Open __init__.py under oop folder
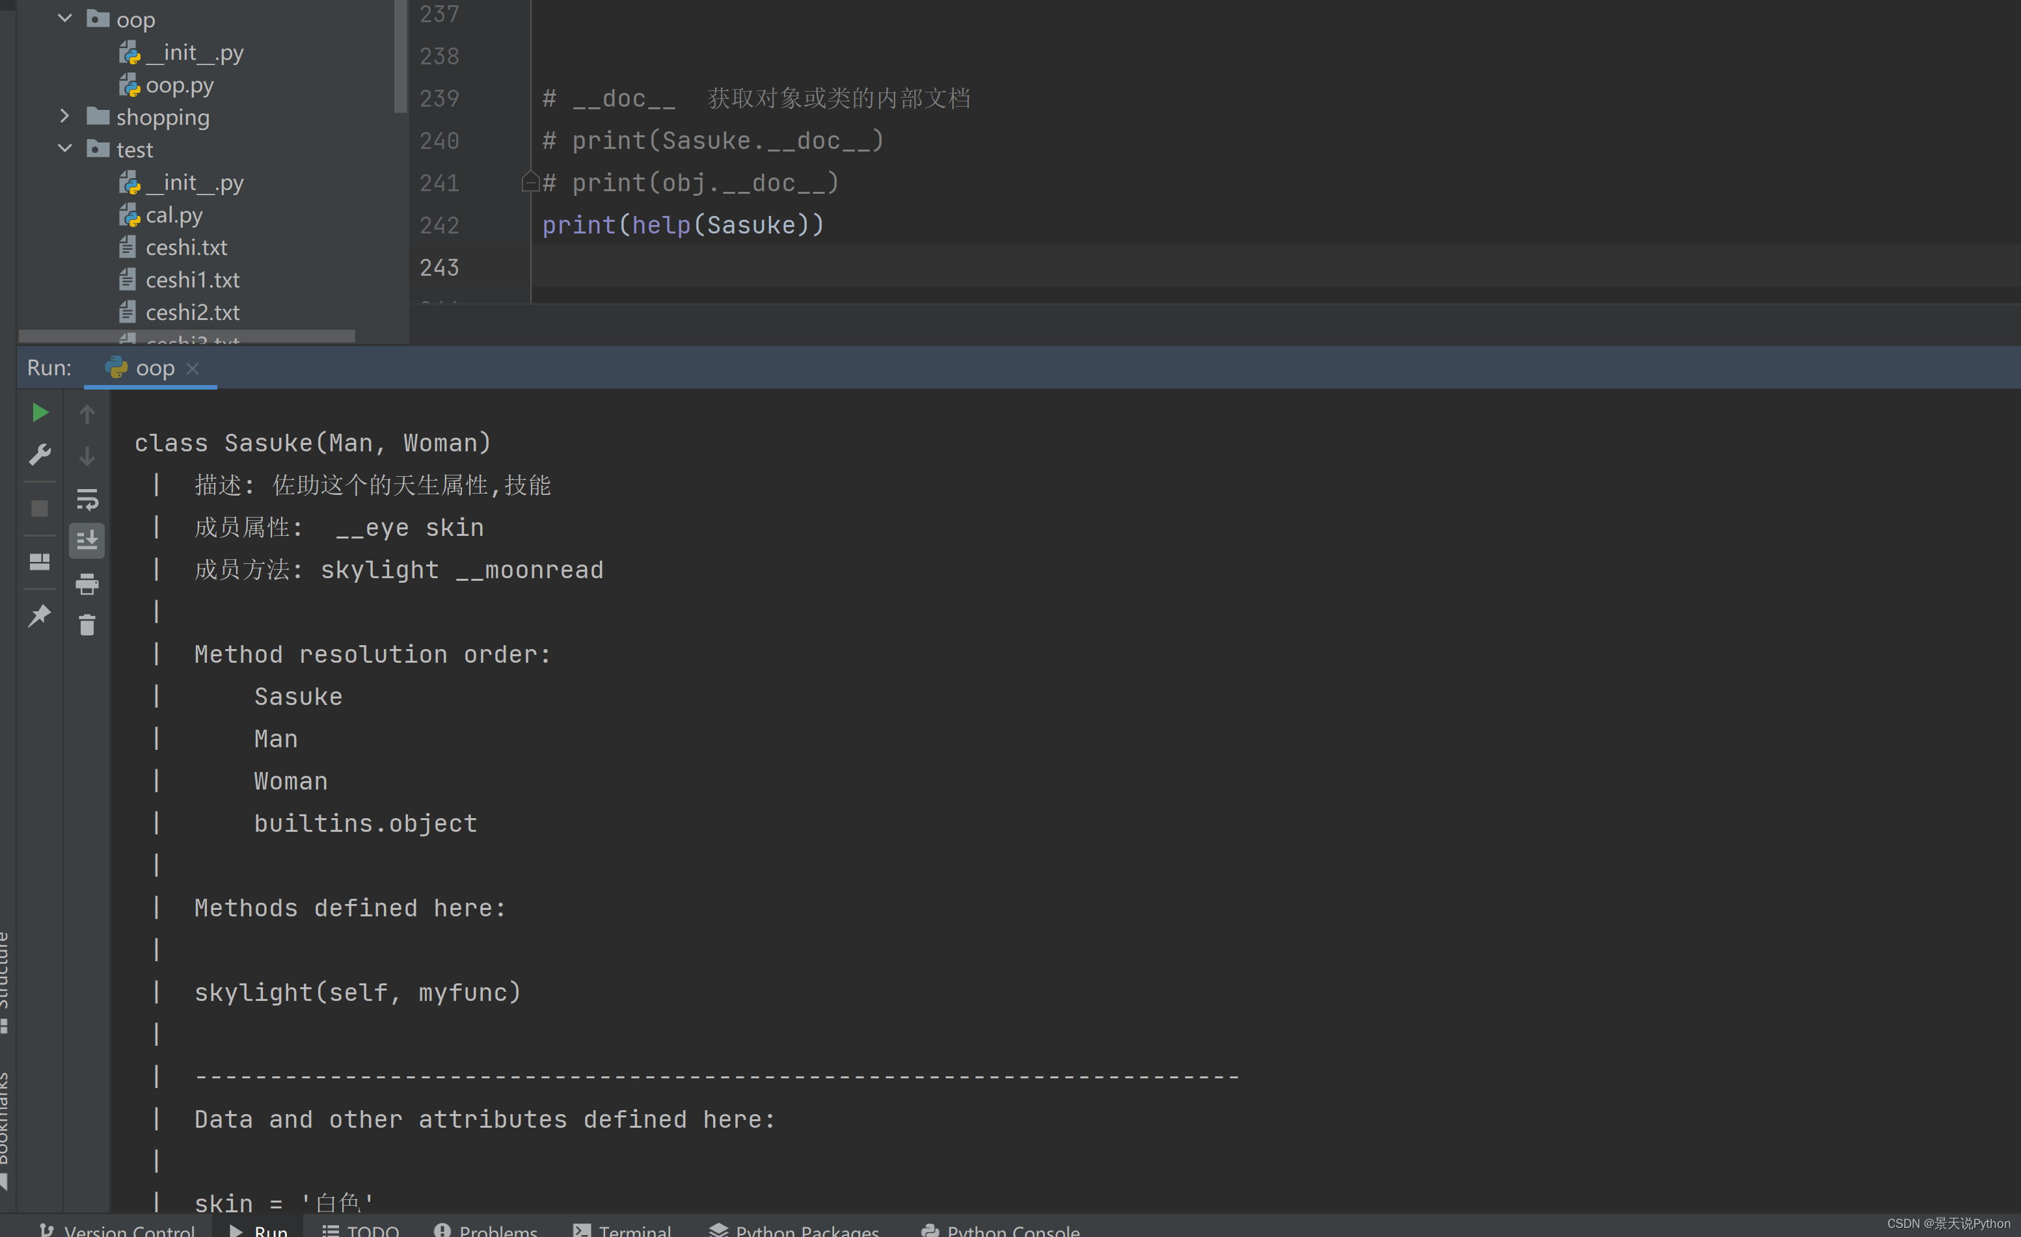 [x=195, y=53]
